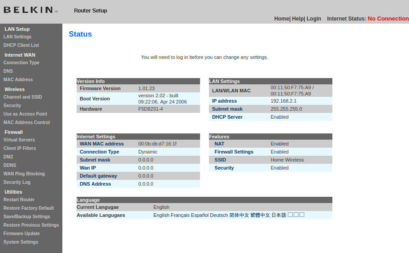The image size is (409, 253).
Task: Open the DMZ settings page
Action: [x=8, y=157]
